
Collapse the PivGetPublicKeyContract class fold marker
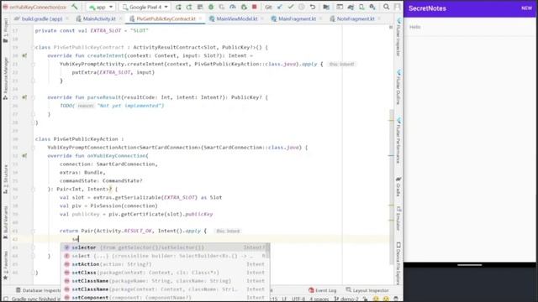tap(34, 47)
